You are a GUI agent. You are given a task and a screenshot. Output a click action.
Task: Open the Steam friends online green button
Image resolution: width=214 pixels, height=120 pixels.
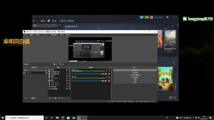[x=147, y=17]
